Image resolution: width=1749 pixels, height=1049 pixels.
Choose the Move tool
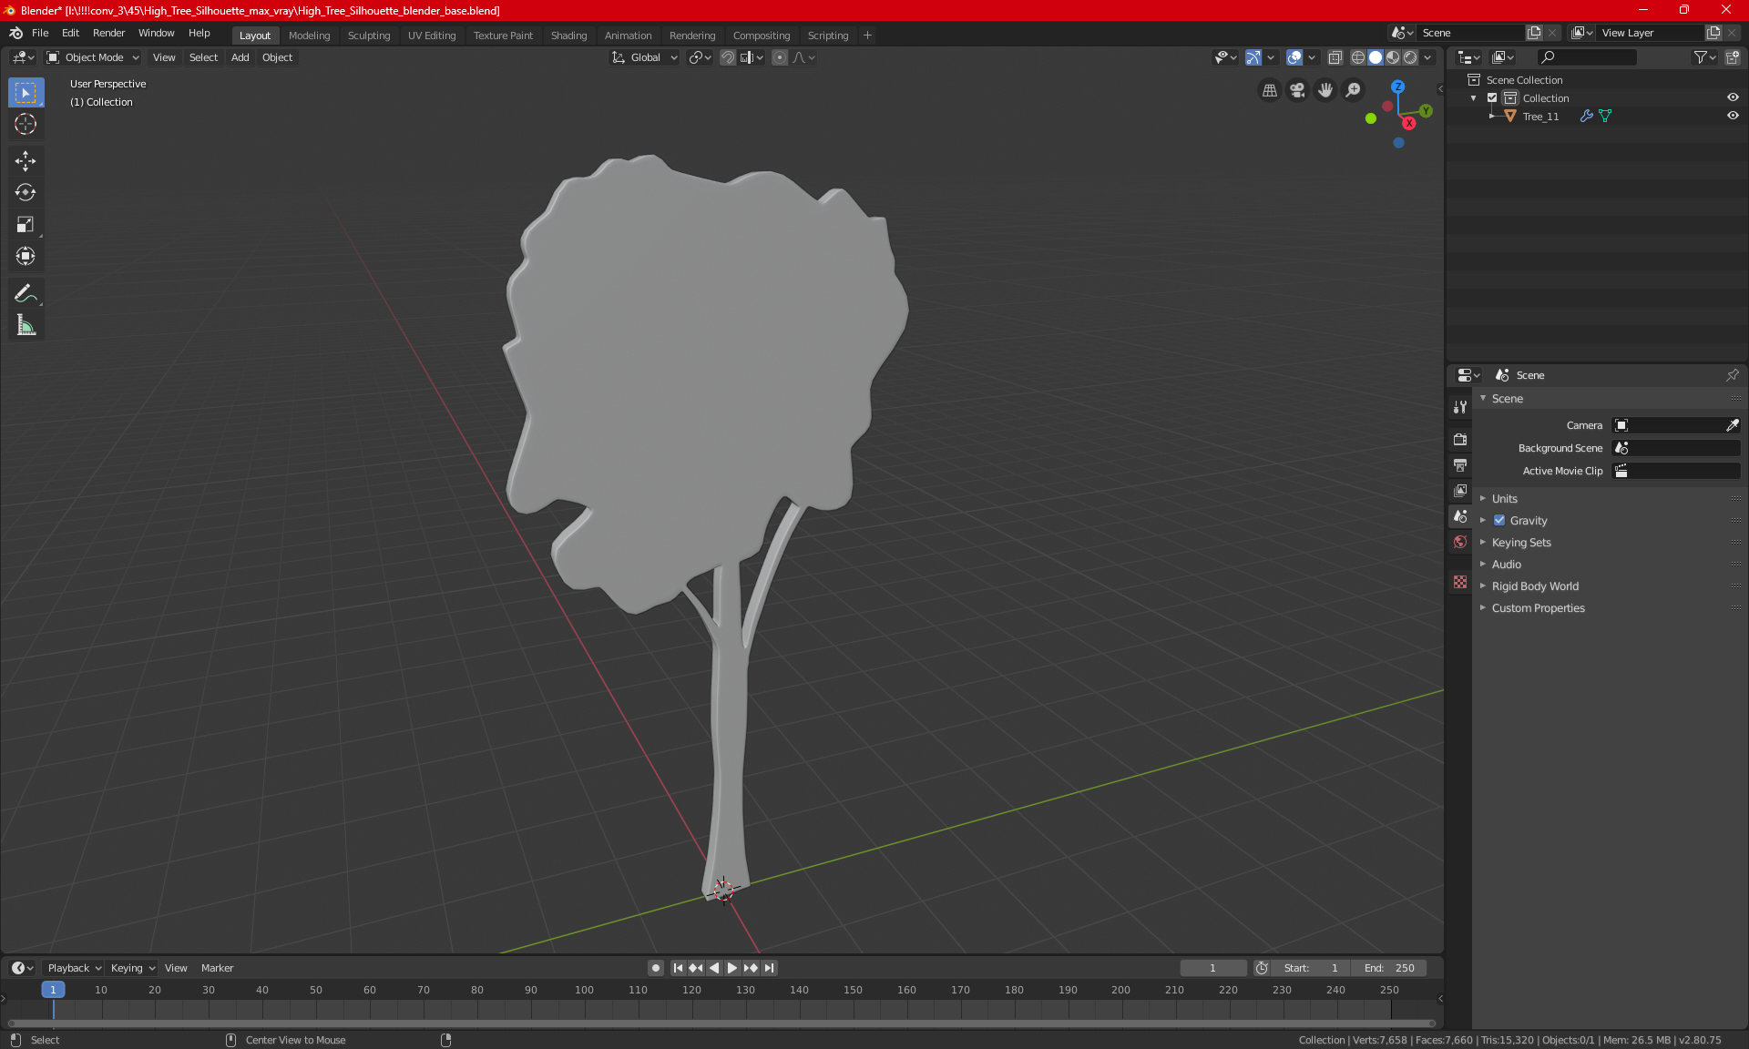(x=26, y=161)
